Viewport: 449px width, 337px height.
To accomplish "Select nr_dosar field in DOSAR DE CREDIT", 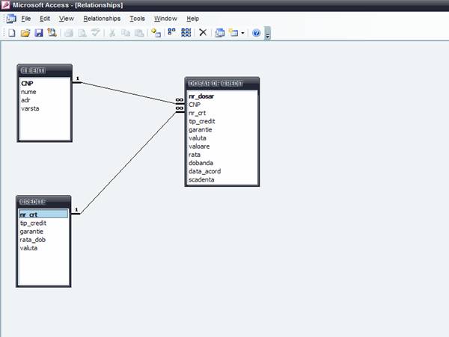I will [x=201, y=96].
